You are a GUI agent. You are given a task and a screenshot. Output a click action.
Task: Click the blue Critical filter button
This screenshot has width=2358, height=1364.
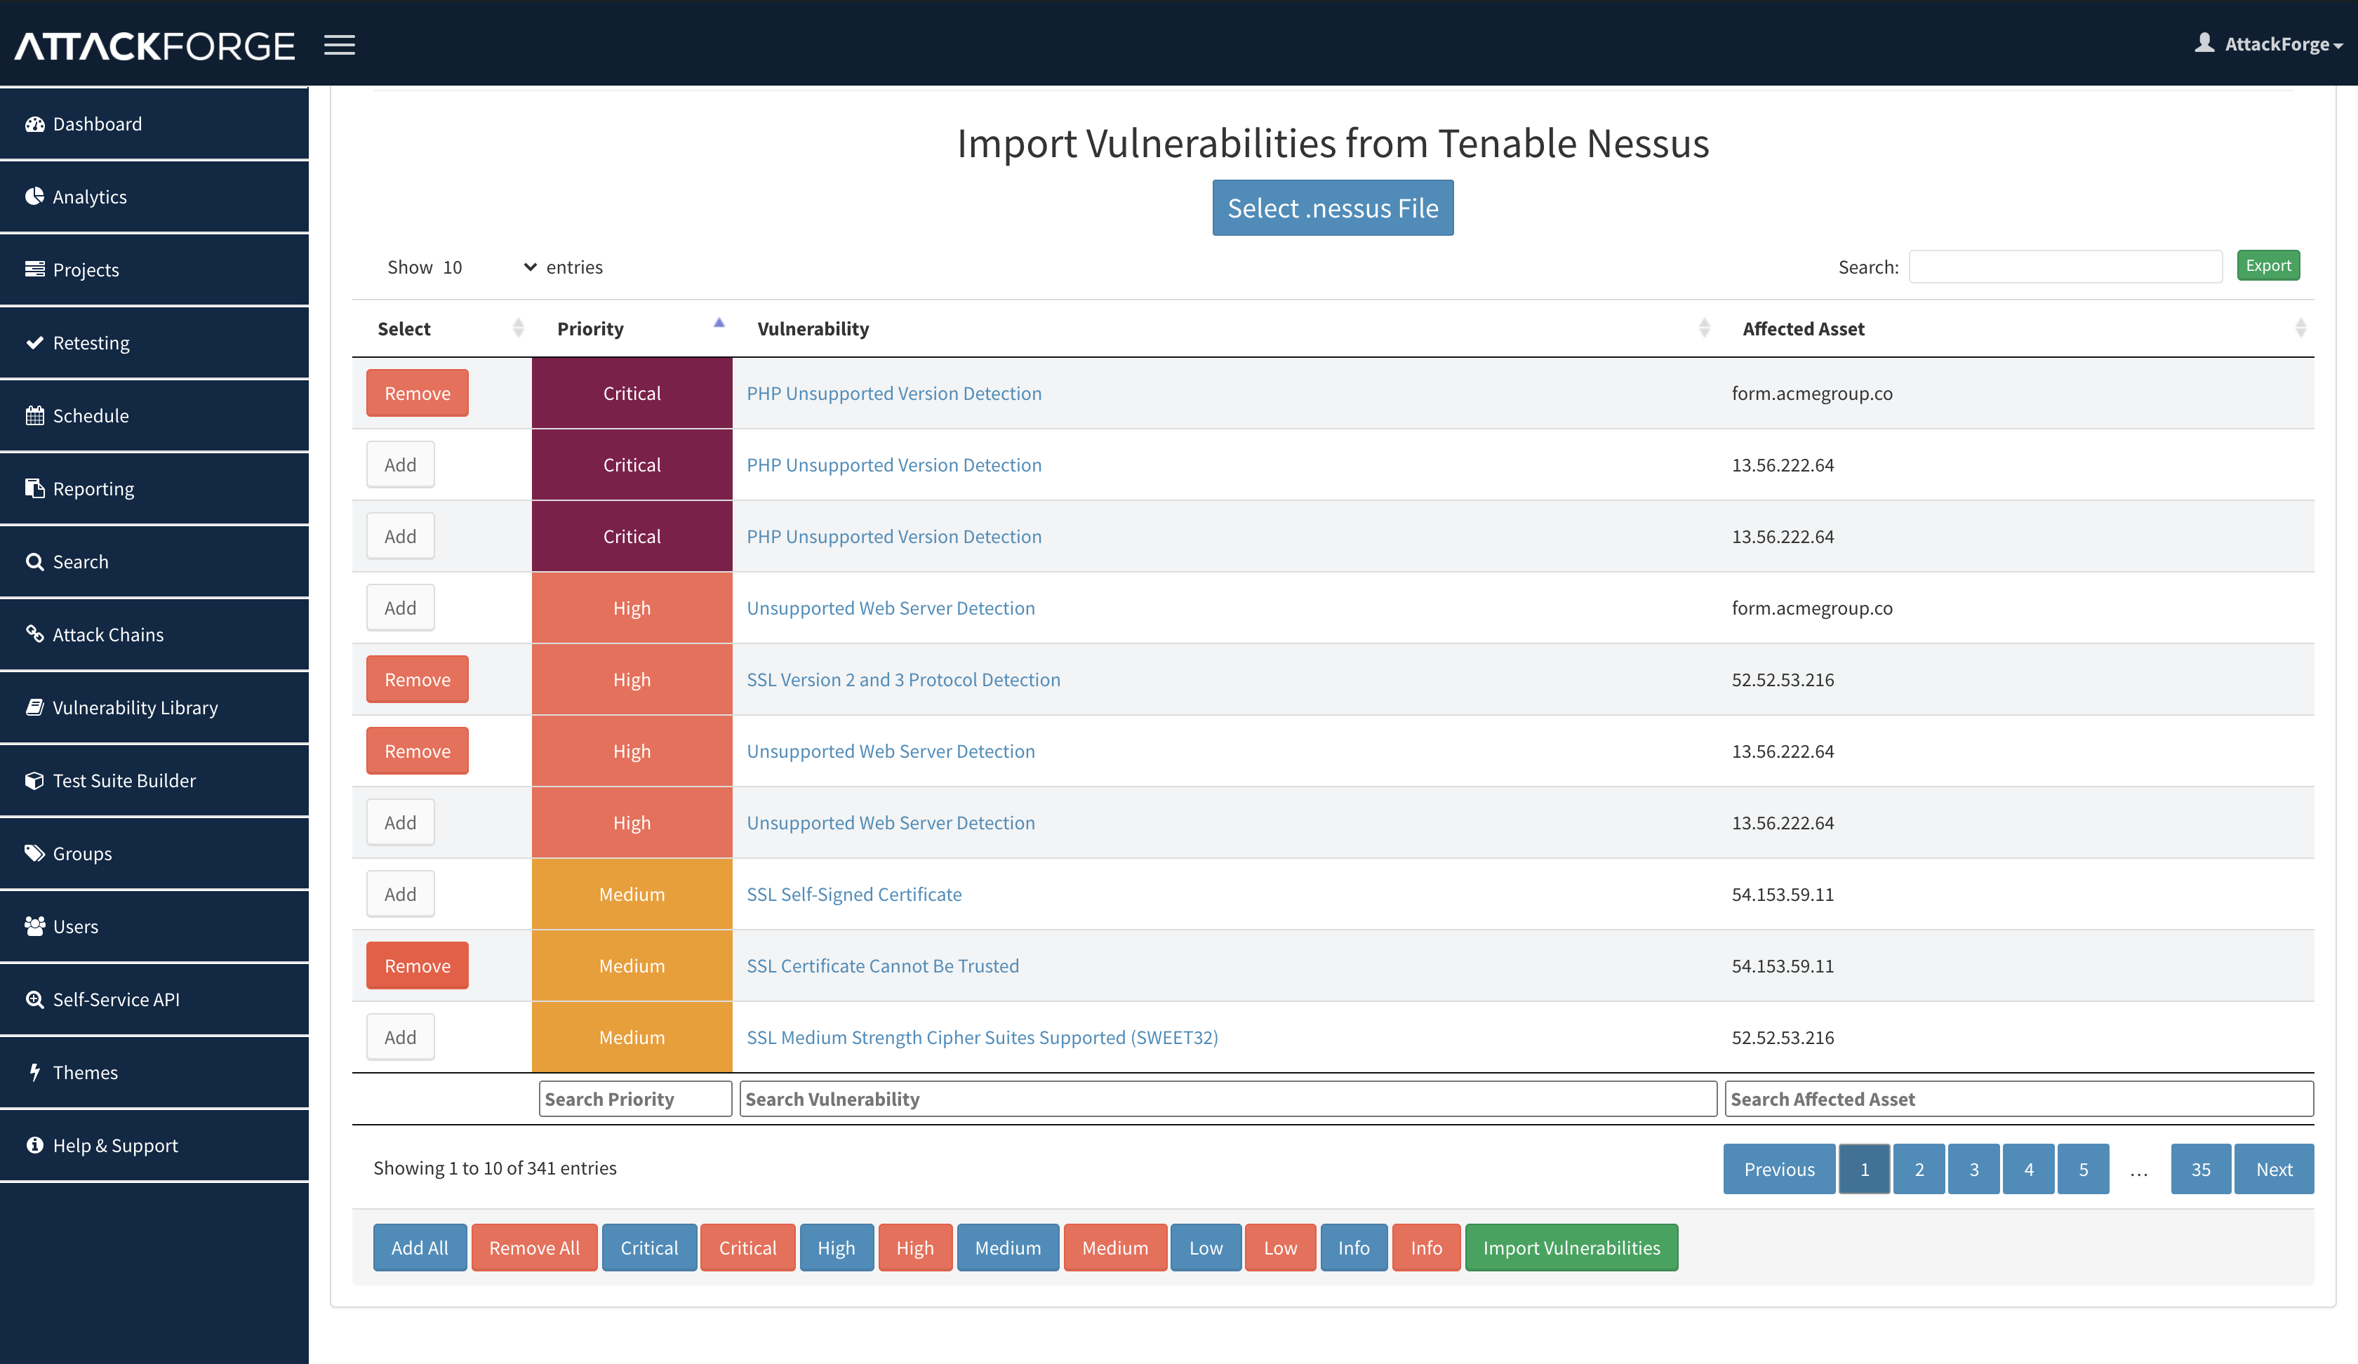click(x=649, y=1248)
